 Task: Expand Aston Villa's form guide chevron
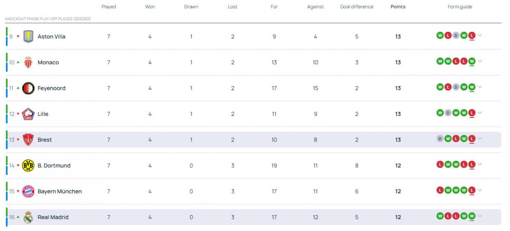point(480,36)
